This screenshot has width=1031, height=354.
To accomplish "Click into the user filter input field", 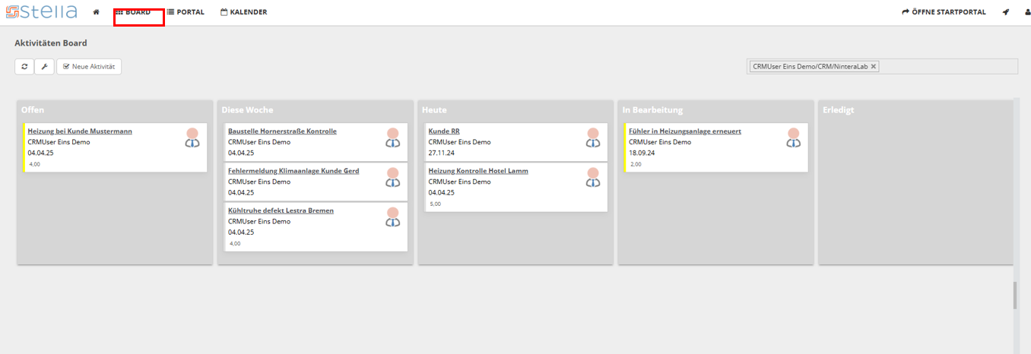I will [947, 67].
